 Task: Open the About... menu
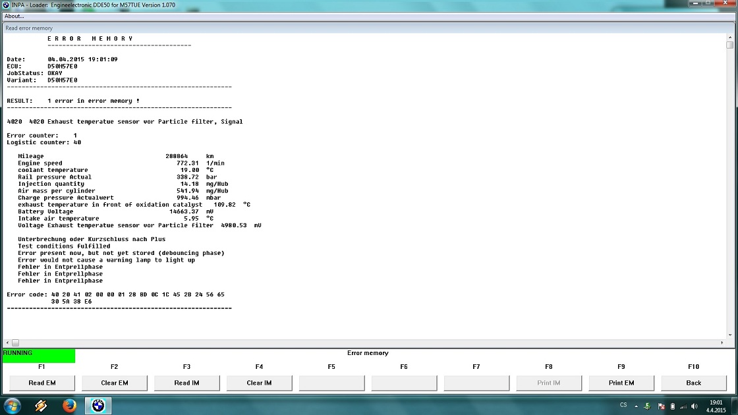(x=14, y=16)
